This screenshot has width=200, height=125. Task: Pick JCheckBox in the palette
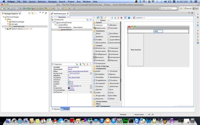[x=99, y=77]
